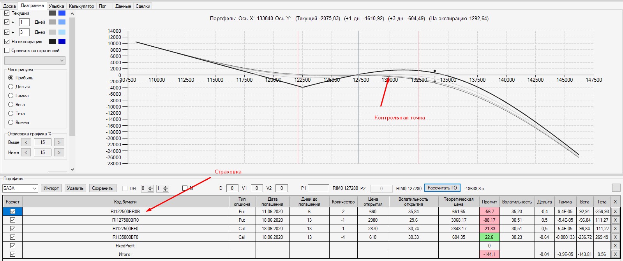Open the Данные tab
The width and height of the screenshot is (623, 261).
tap(123, 6)
